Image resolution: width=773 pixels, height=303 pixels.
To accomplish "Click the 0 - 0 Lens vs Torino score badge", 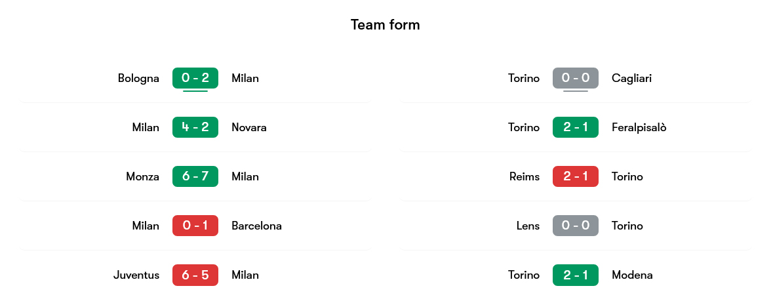I will [x=576, y=226].
